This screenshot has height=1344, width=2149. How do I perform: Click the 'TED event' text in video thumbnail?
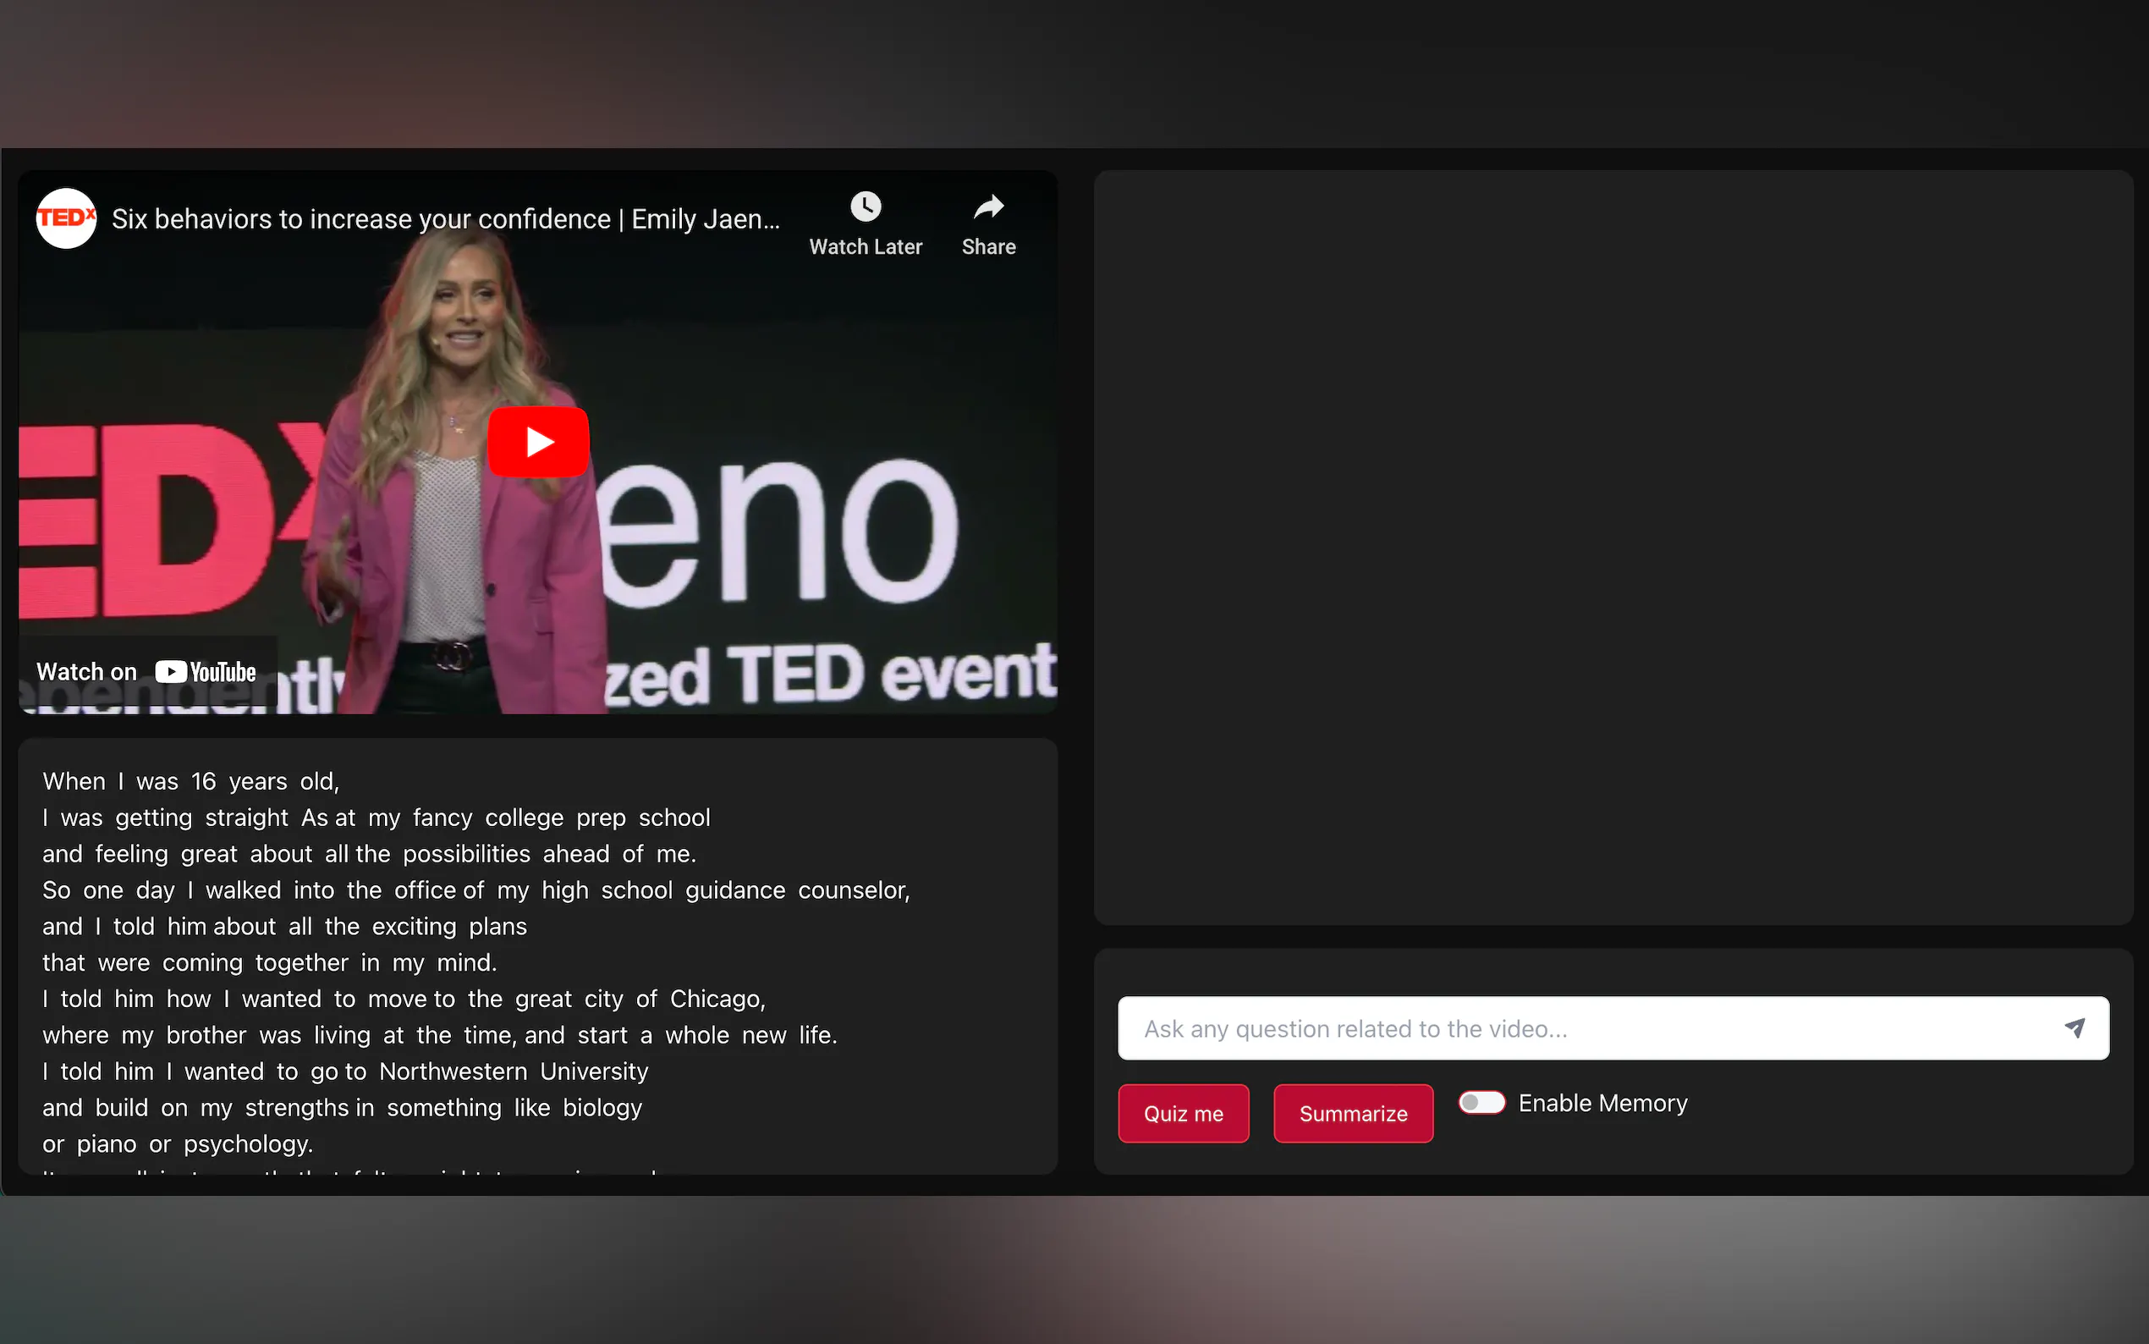(891, 674)
